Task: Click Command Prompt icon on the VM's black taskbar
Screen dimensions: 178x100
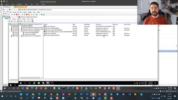Action: (52, 83)
